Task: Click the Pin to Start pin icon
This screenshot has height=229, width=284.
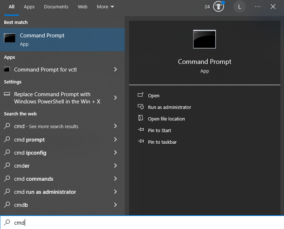Action: click(141, 130)
